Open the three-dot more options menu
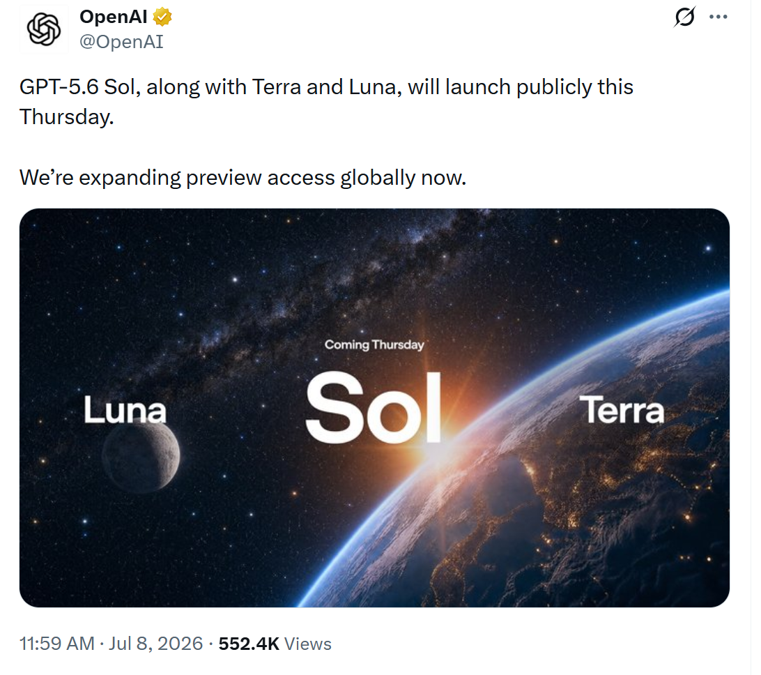The width and height of the screenshot is (761, 675). click(x=718, y=17)
